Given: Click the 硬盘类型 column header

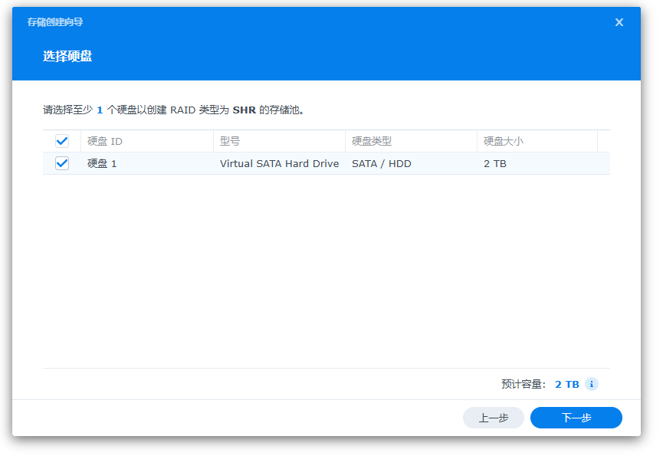Looking at the screenshot, I should [372, 141].
